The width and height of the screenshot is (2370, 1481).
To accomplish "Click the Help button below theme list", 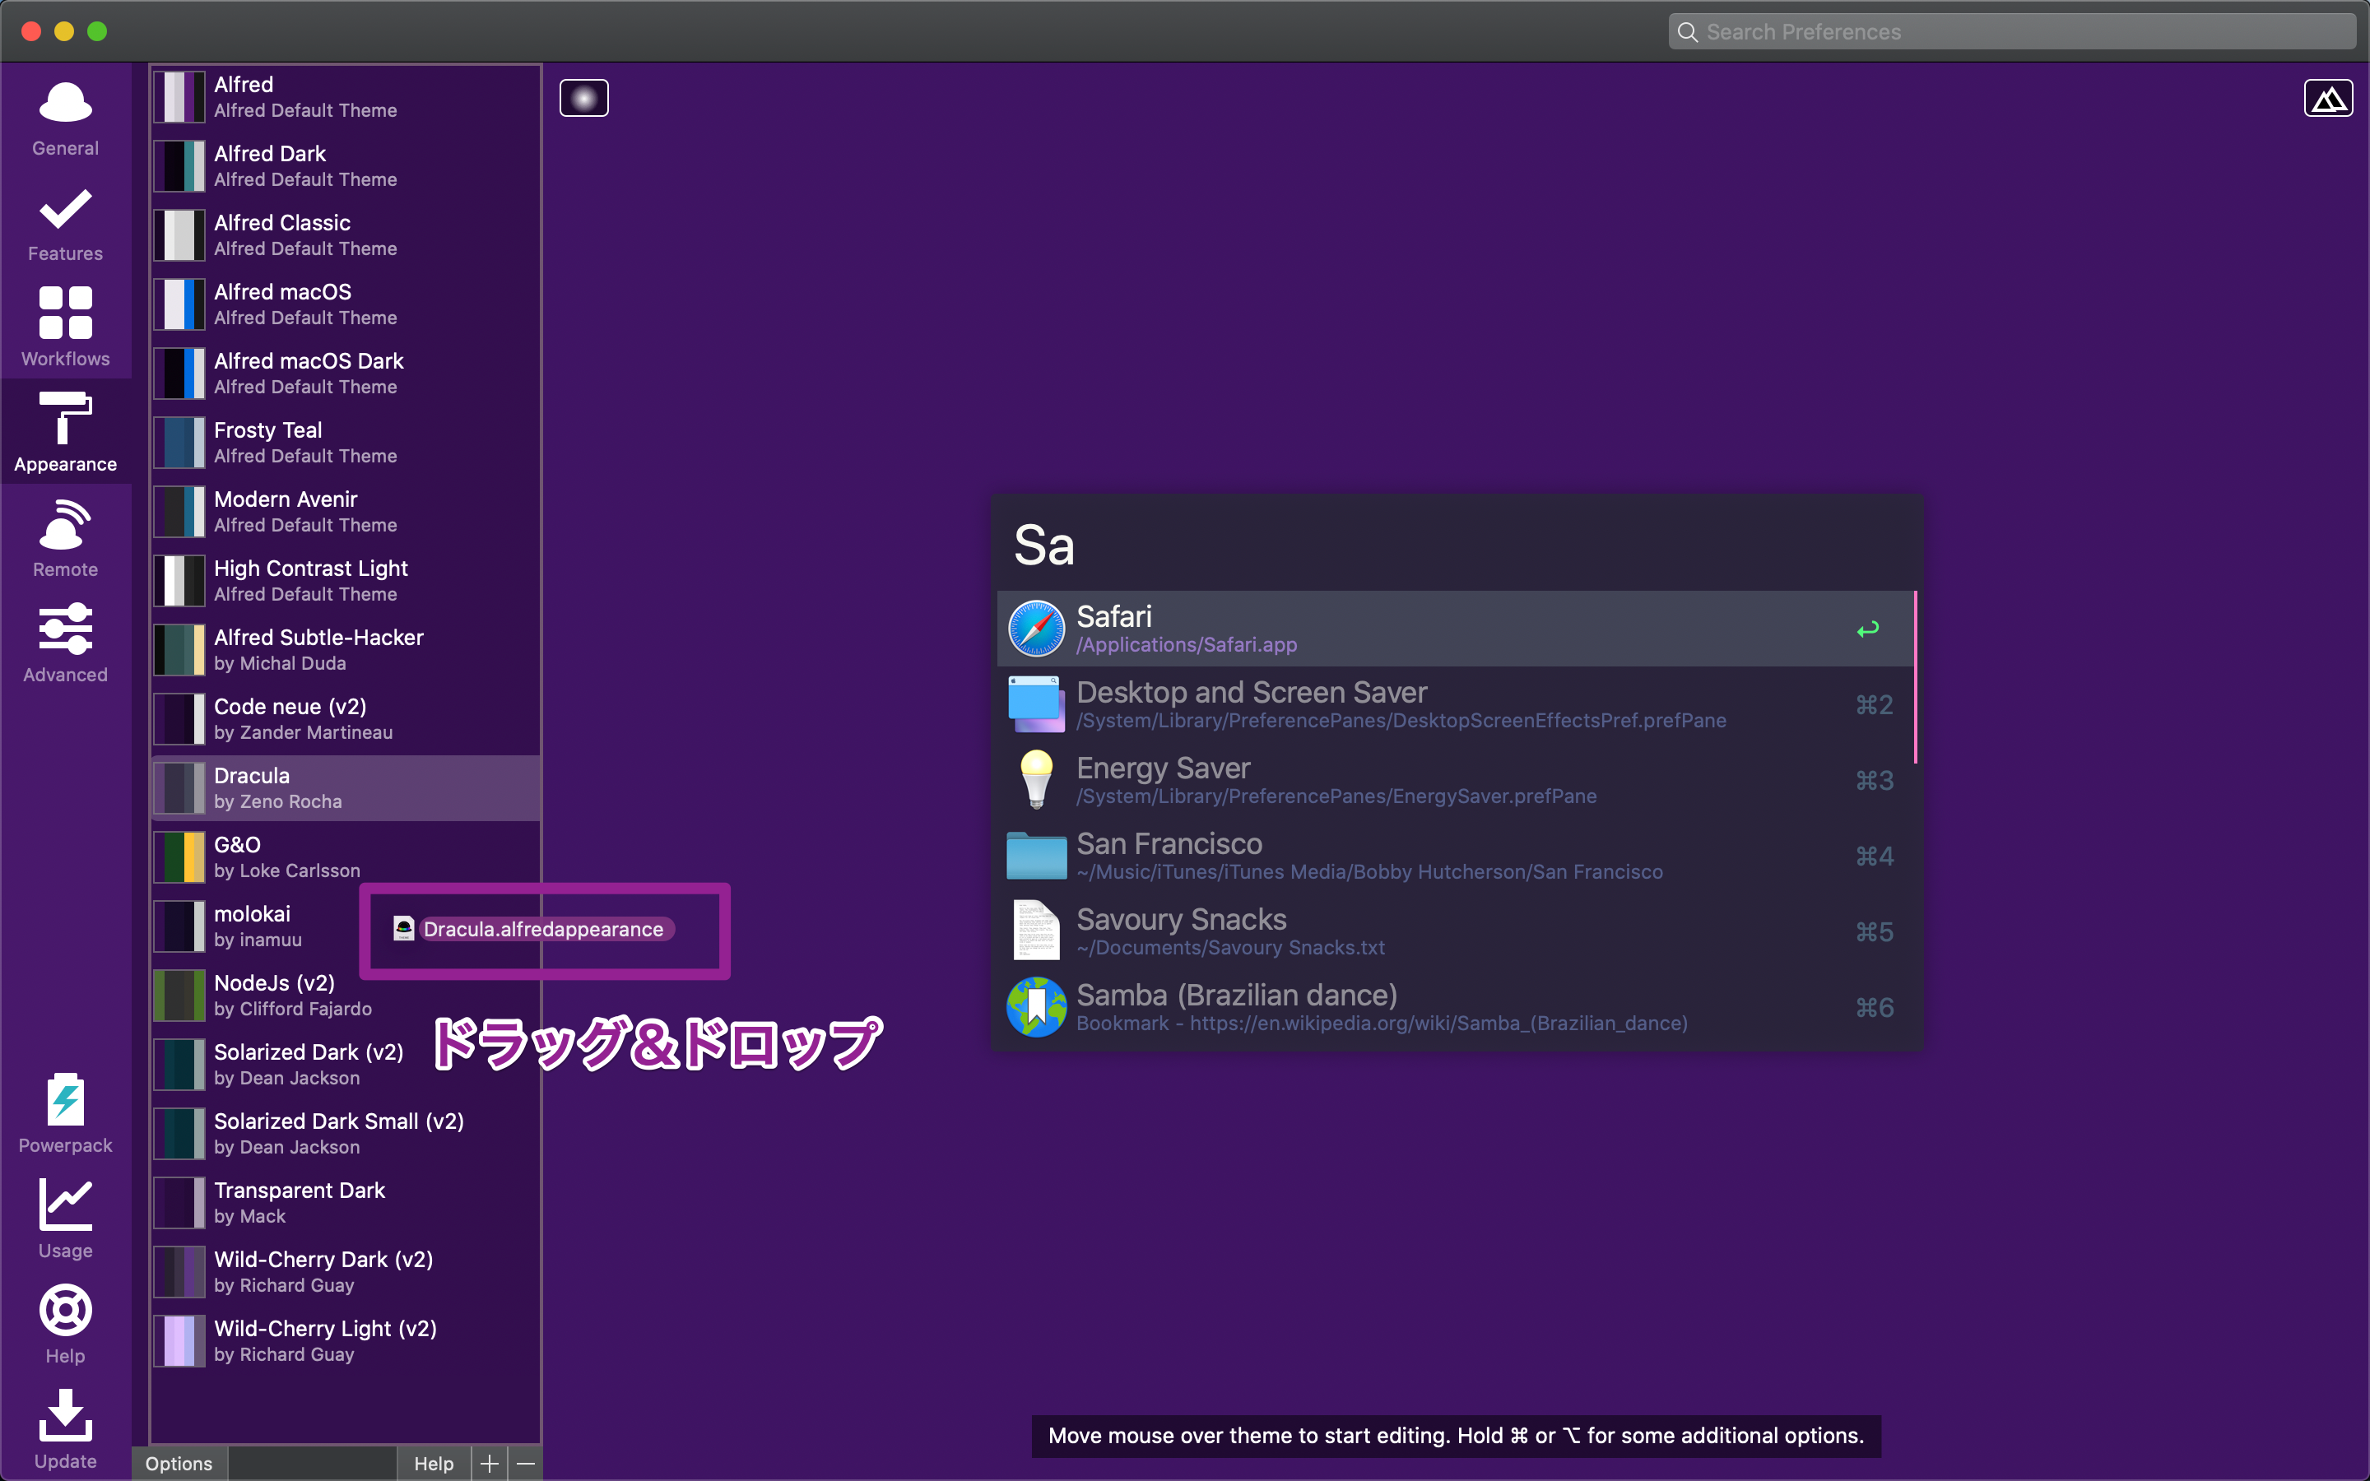I will pos(434,1464).
